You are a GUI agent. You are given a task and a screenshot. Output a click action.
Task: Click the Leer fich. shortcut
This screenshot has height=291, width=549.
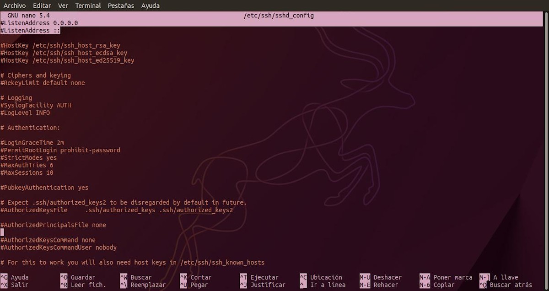(86, 284)
